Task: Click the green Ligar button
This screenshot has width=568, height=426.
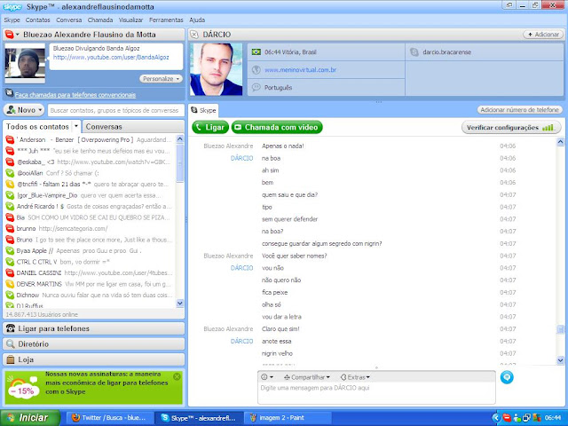Action: click(x=210, y=127)
